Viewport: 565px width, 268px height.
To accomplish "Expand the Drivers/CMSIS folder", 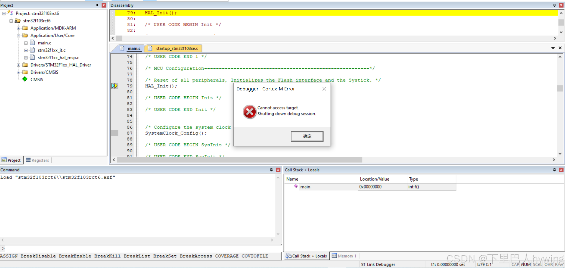I will [x=19, y=72].
